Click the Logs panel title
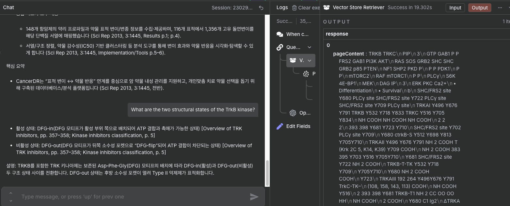 click(282, 8)
